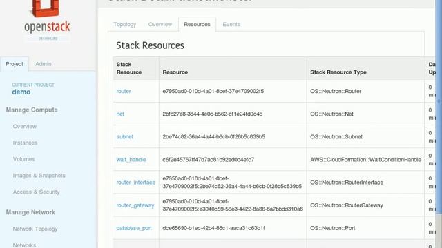Switch to the Overview stack tab

[160, 25]
